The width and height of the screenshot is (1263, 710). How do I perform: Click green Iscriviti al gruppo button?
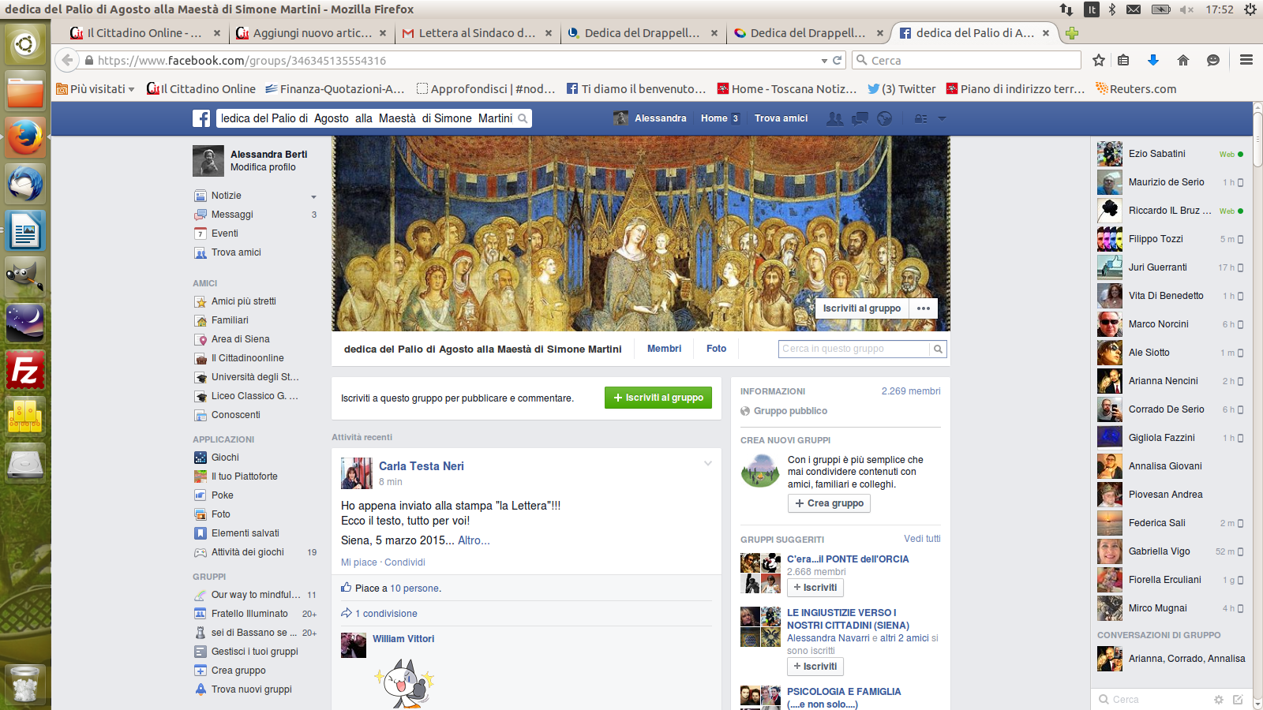(658, 398)
